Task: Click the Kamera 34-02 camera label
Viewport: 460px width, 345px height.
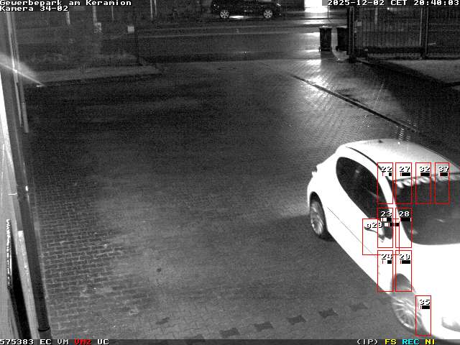Action: [x=34, y=9]
